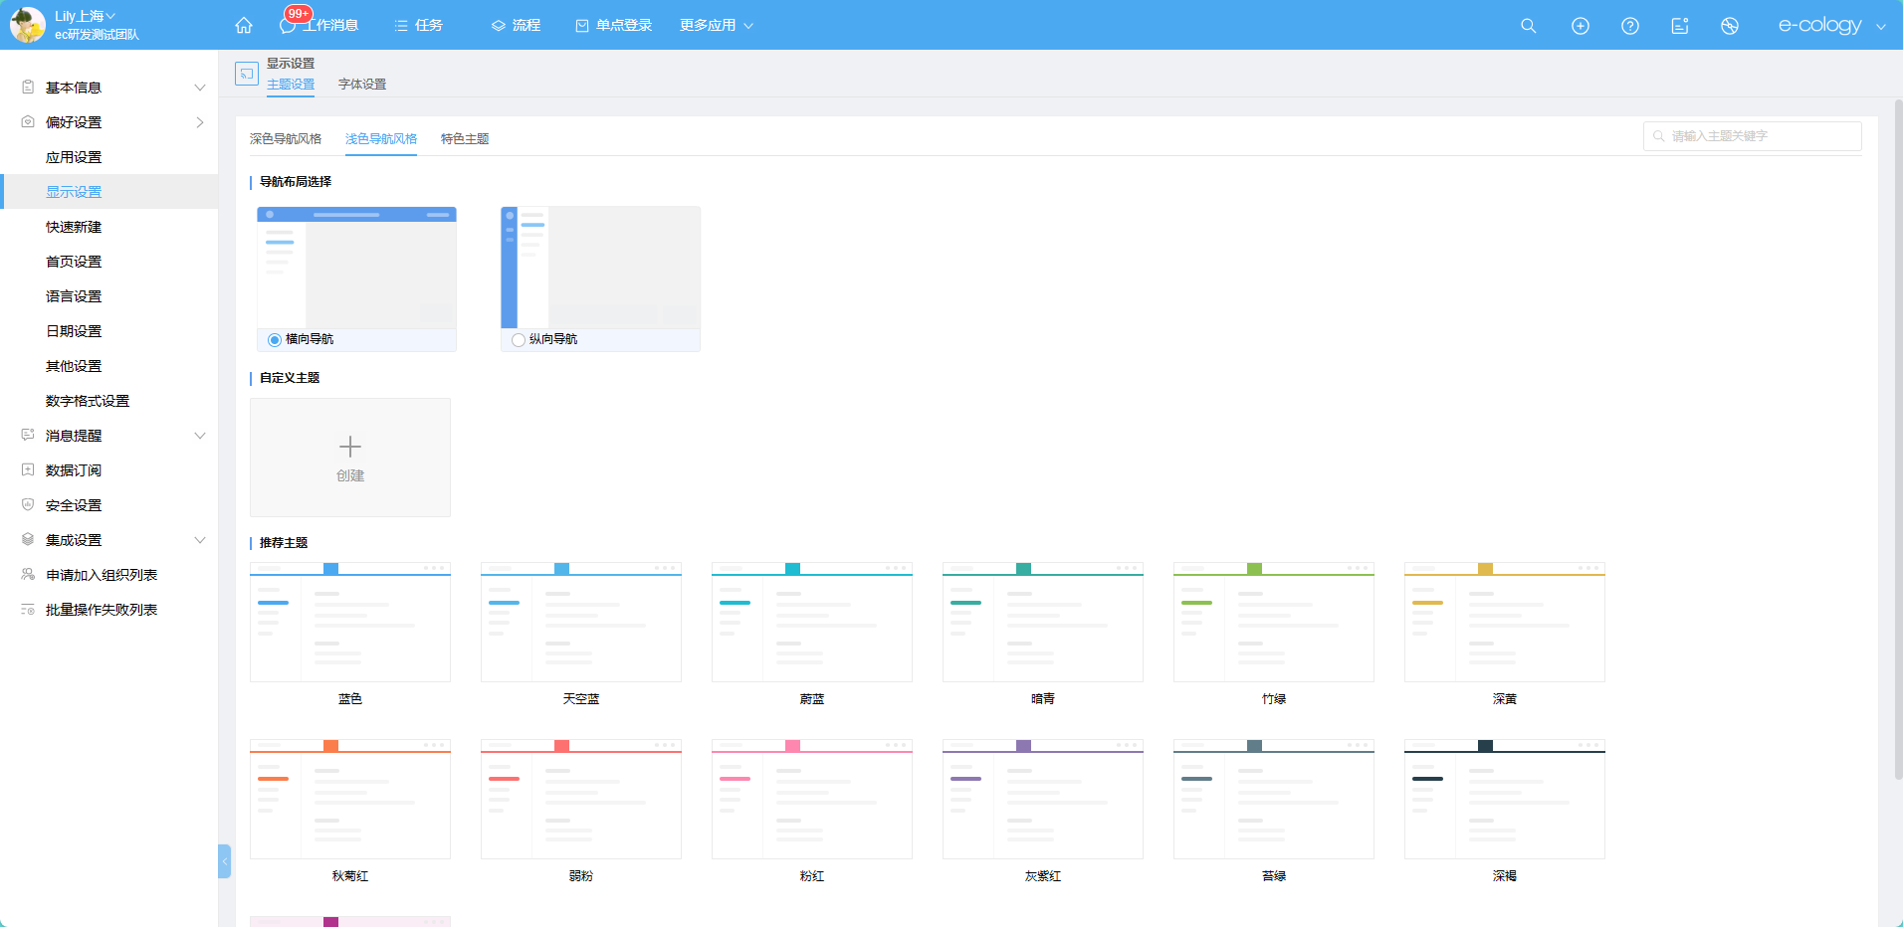1903x927 pixels.
Task: Switch to the 字体设置 tab
Action: 362,85
